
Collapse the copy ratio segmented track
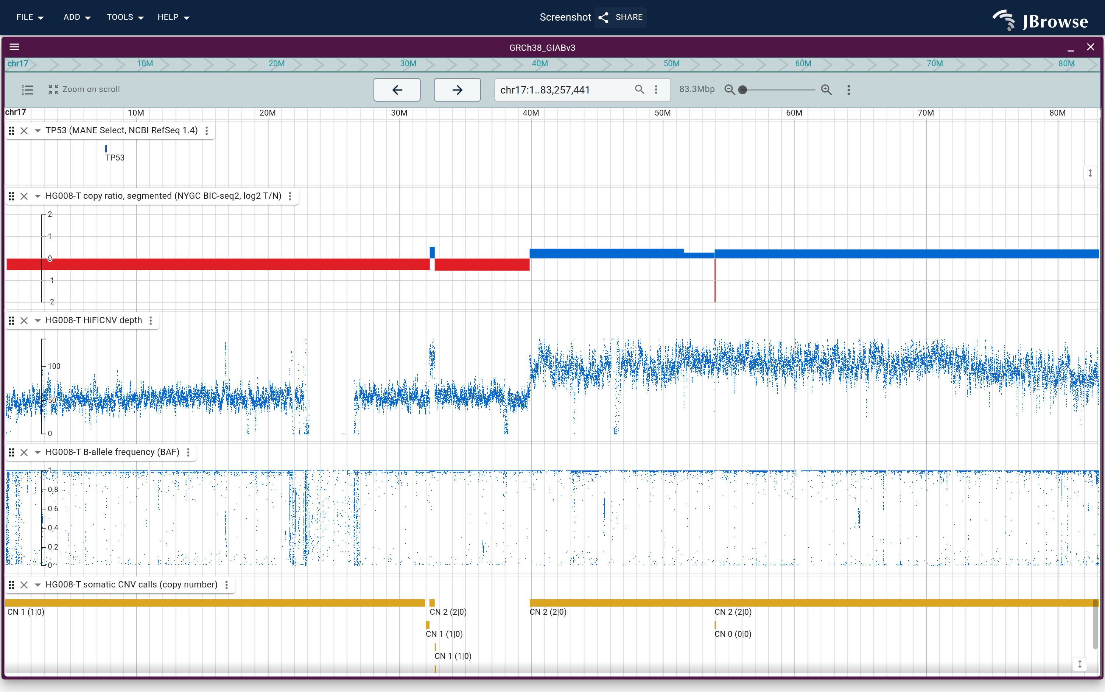point(38,196)
